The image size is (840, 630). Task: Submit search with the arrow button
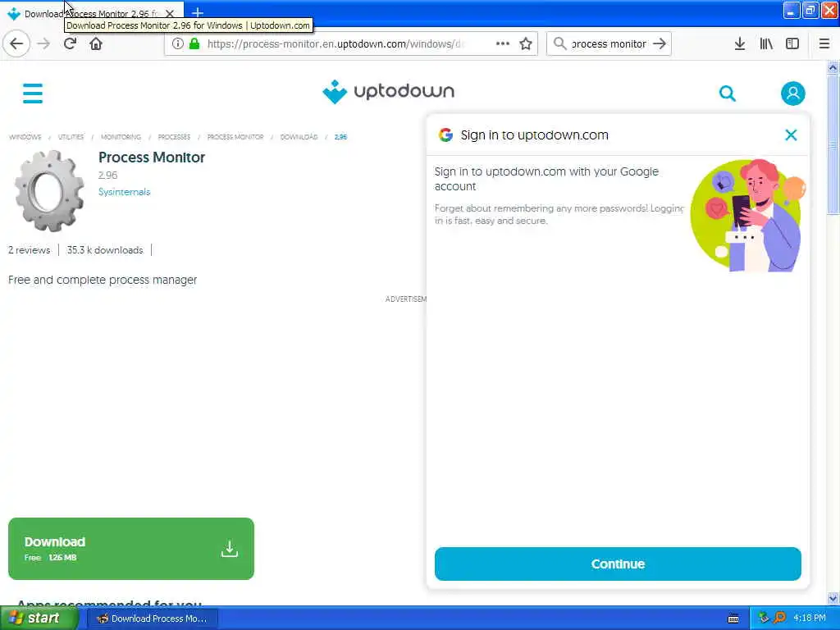click(660, 44)
